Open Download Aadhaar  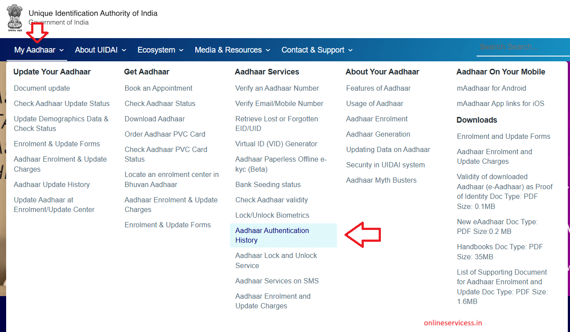tap(154, 119)
